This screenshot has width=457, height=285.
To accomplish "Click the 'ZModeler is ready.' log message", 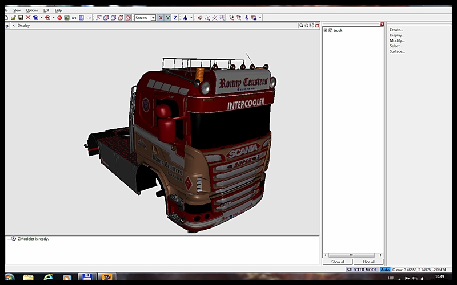I will point(33,239).
